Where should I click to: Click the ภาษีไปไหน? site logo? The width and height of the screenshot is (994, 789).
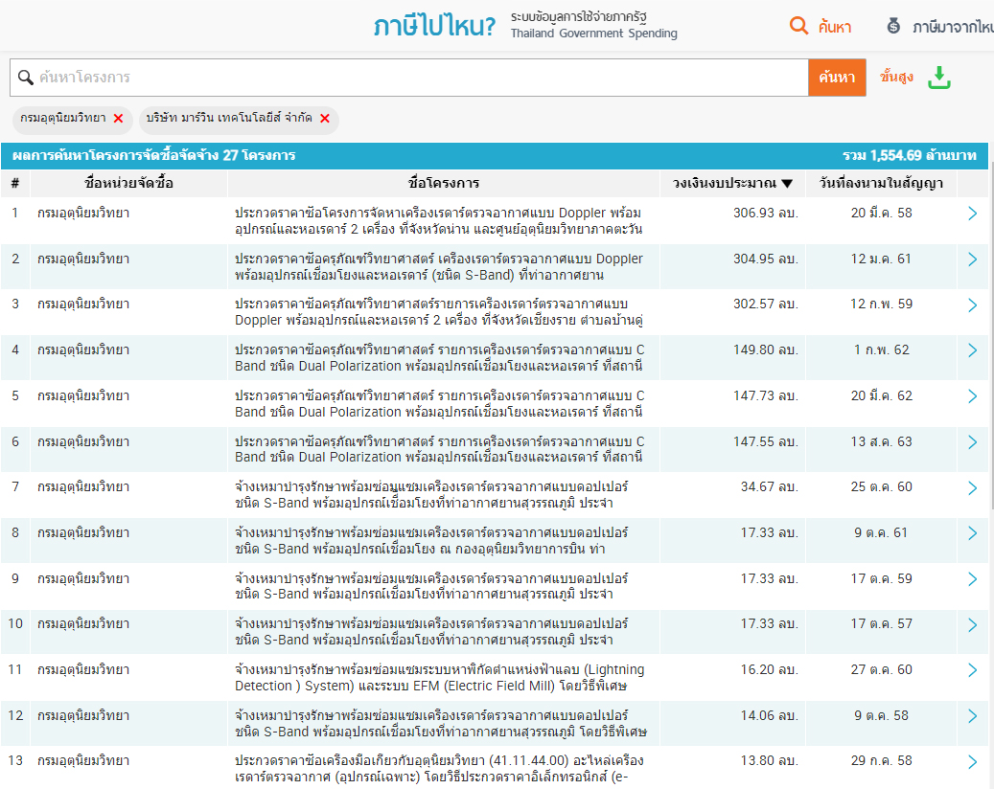[x=434, y=27]
